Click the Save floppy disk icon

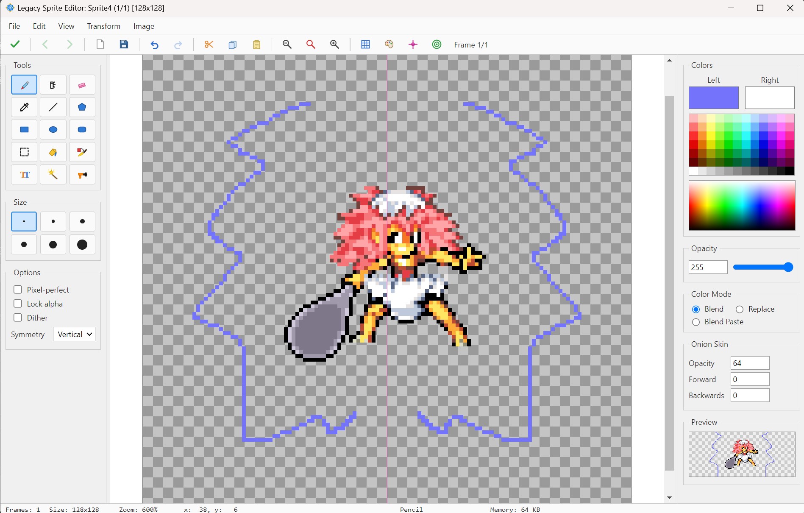(x=124, y=45)
